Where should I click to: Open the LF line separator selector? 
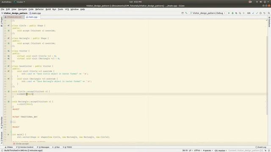191,150
